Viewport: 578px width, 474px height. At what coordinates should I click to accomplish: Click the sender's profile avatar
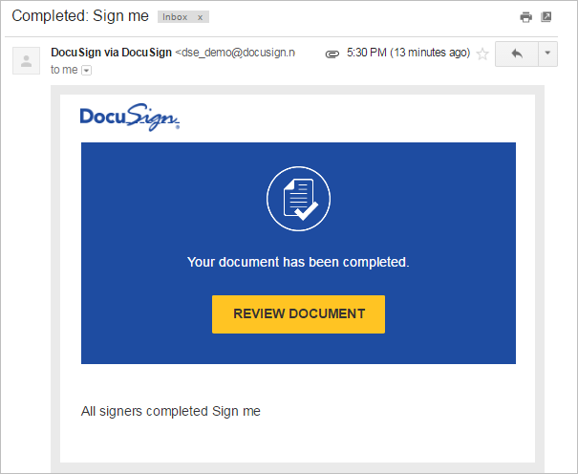27,61
